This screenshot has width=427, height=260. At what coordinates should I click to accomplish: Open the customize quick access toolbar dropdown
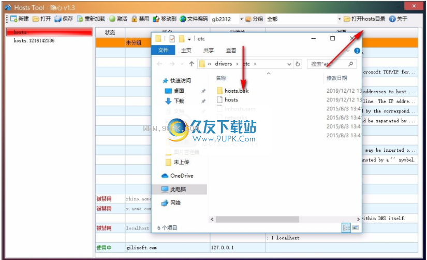coord(189,39)
